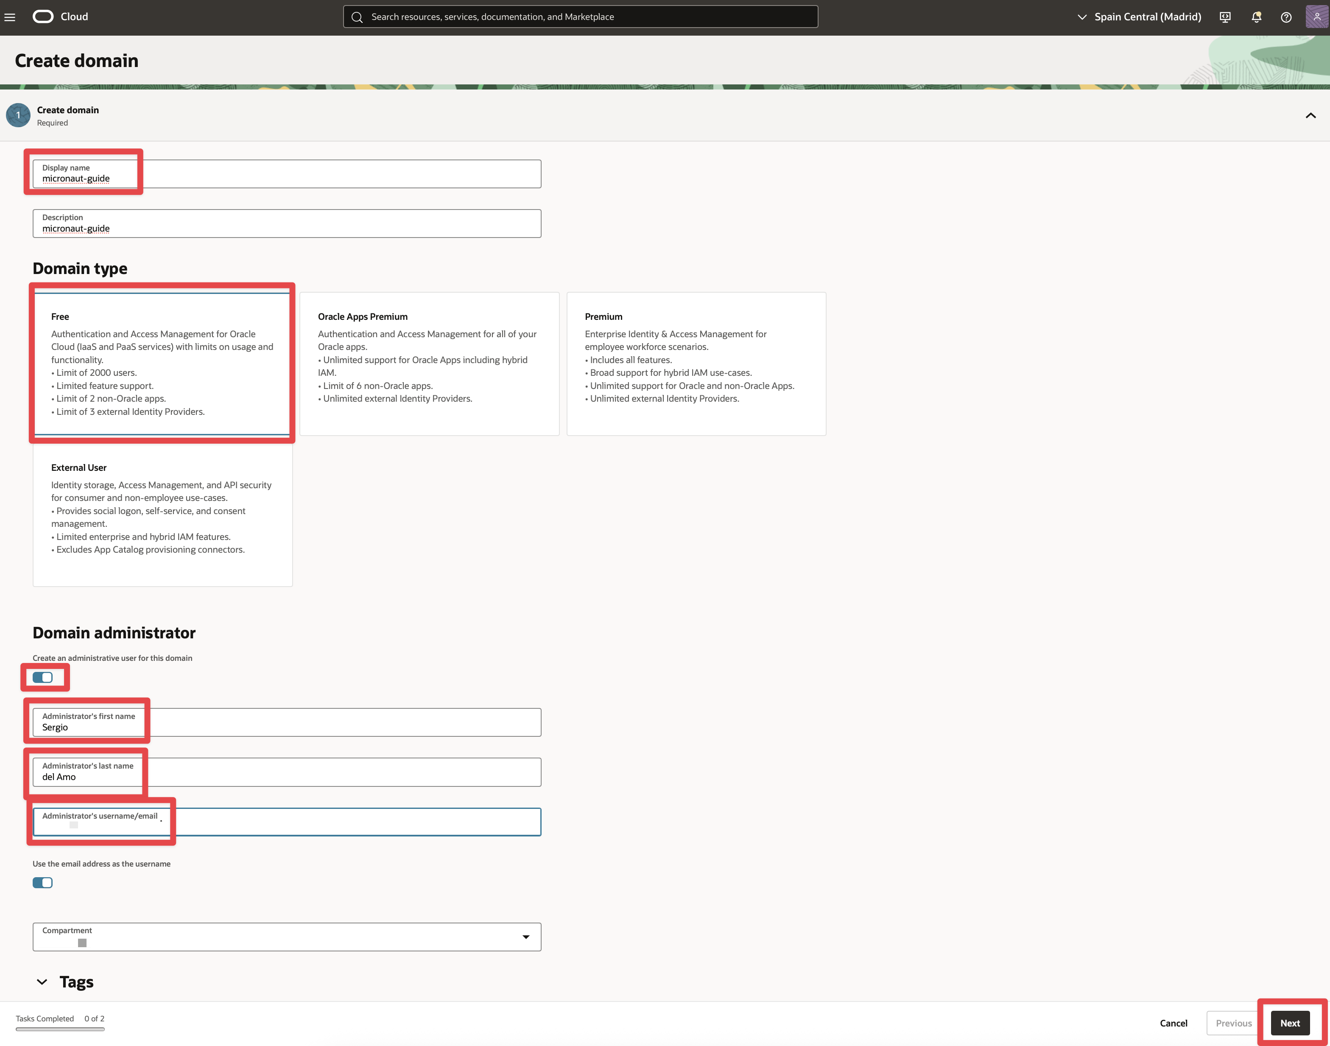The image size is (1330, 1046).
Task: Choose the Premium domain type
Action: point(696,363)
